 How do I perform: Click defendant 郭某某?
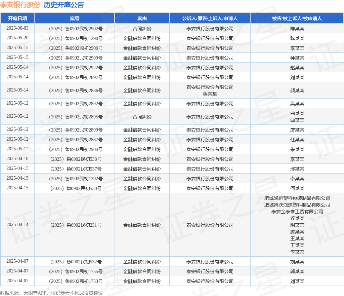pos(297,271)
